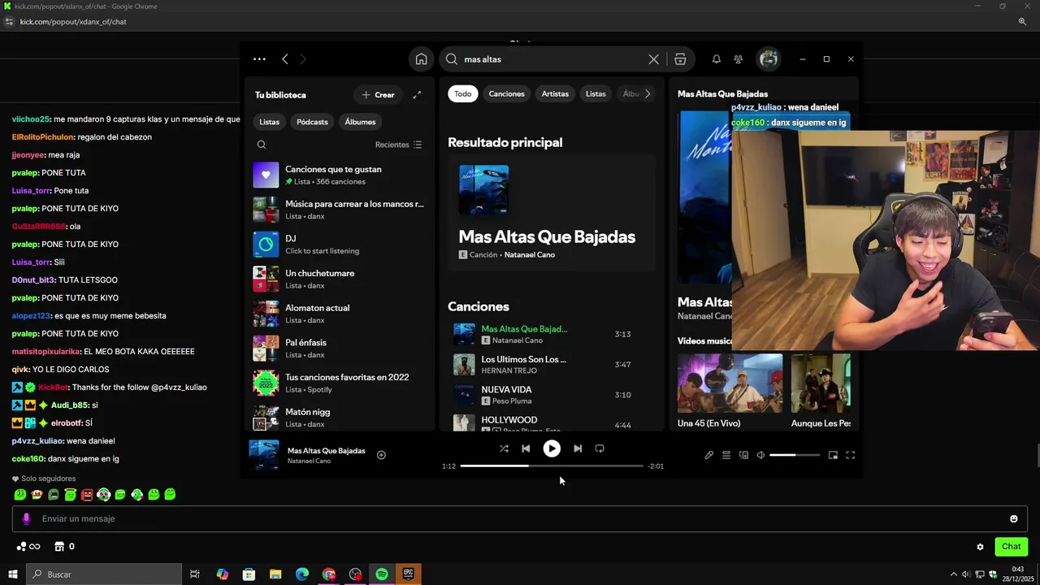Play Los Ultimos Son Los song row

(552, 365)
